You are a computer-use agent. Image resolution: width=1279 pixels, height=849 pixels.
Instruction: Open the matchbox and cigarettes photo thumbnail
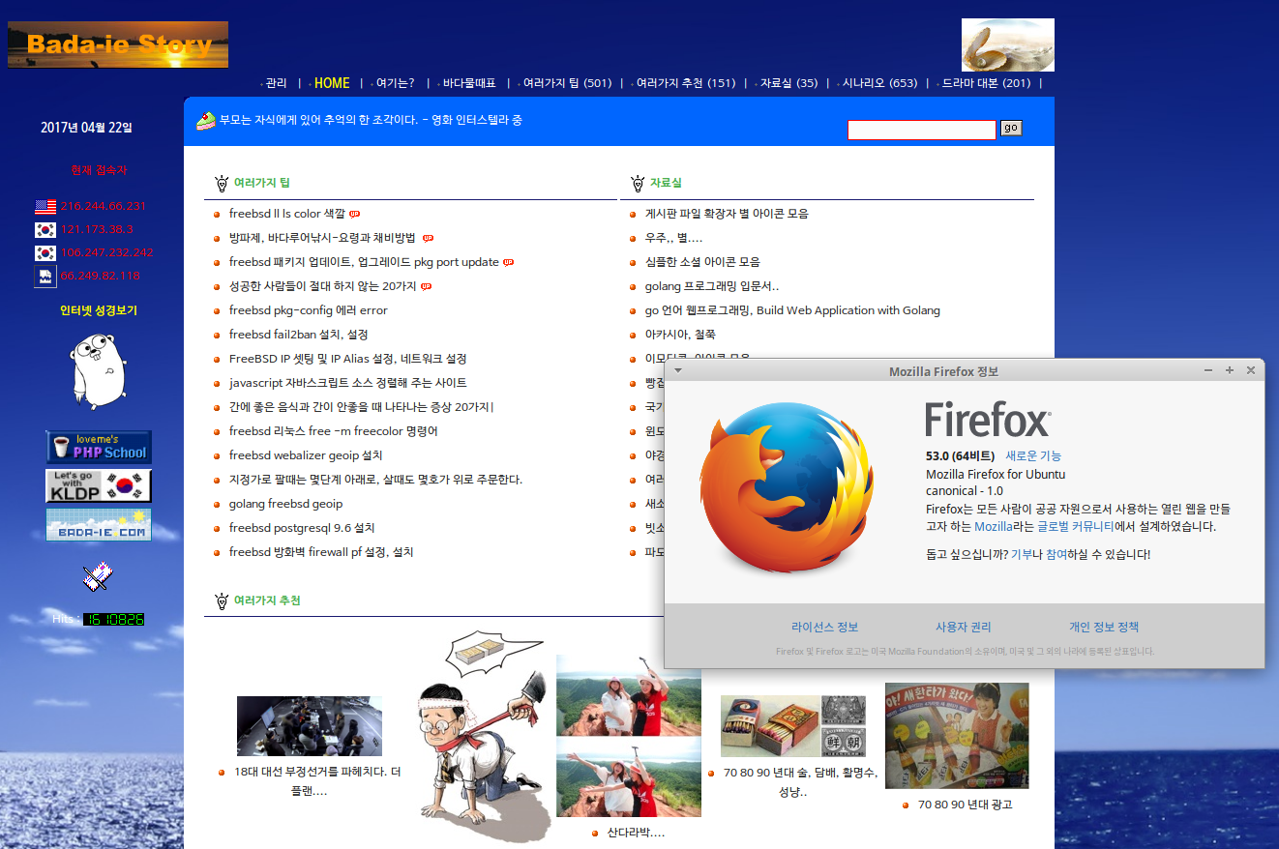point(793,726)
